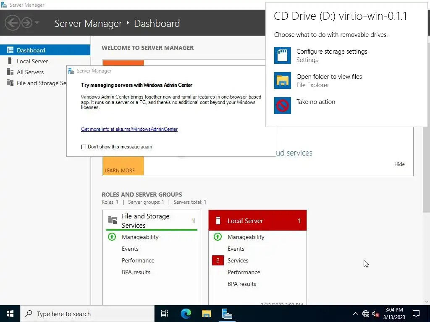Viewport: 430px width, 322px height.
Task: Click the red 2 alert badge beside Services
Action: (x=218, y=260)
